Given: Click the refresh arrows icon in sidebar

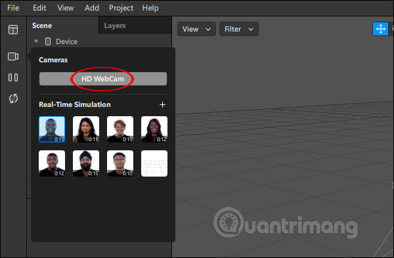Looking at the screenshot, I should (13, 98).
